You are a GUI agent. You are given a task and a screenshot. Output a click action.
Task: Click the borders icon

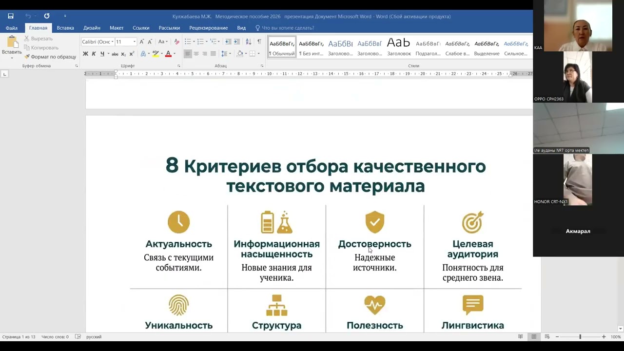tap(253, 54)
